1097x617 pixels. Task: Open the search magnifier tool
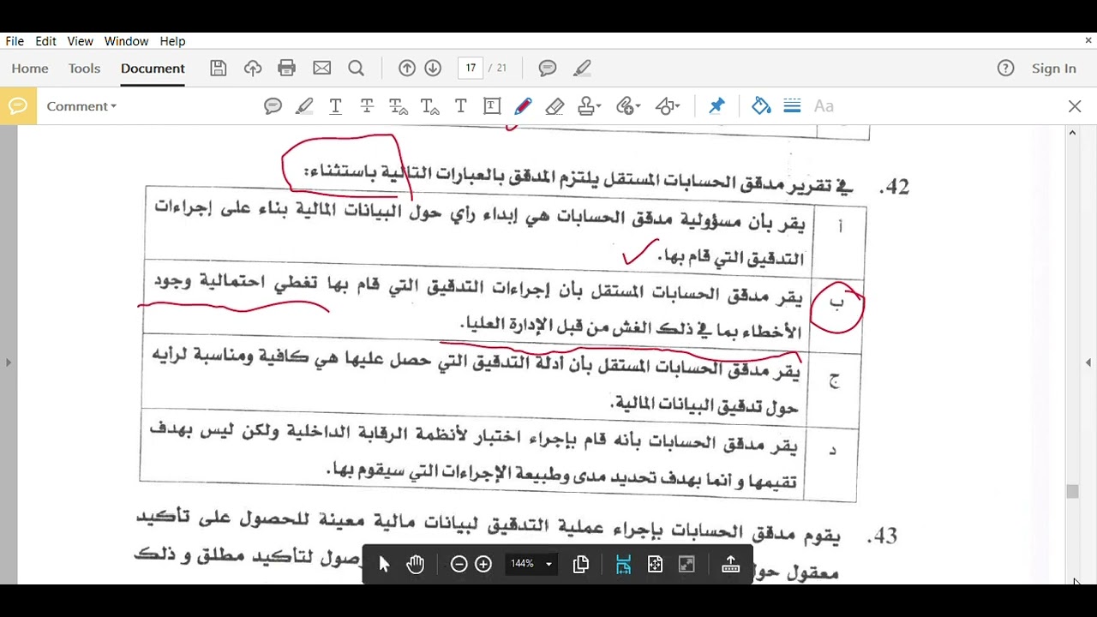[357, 69]
